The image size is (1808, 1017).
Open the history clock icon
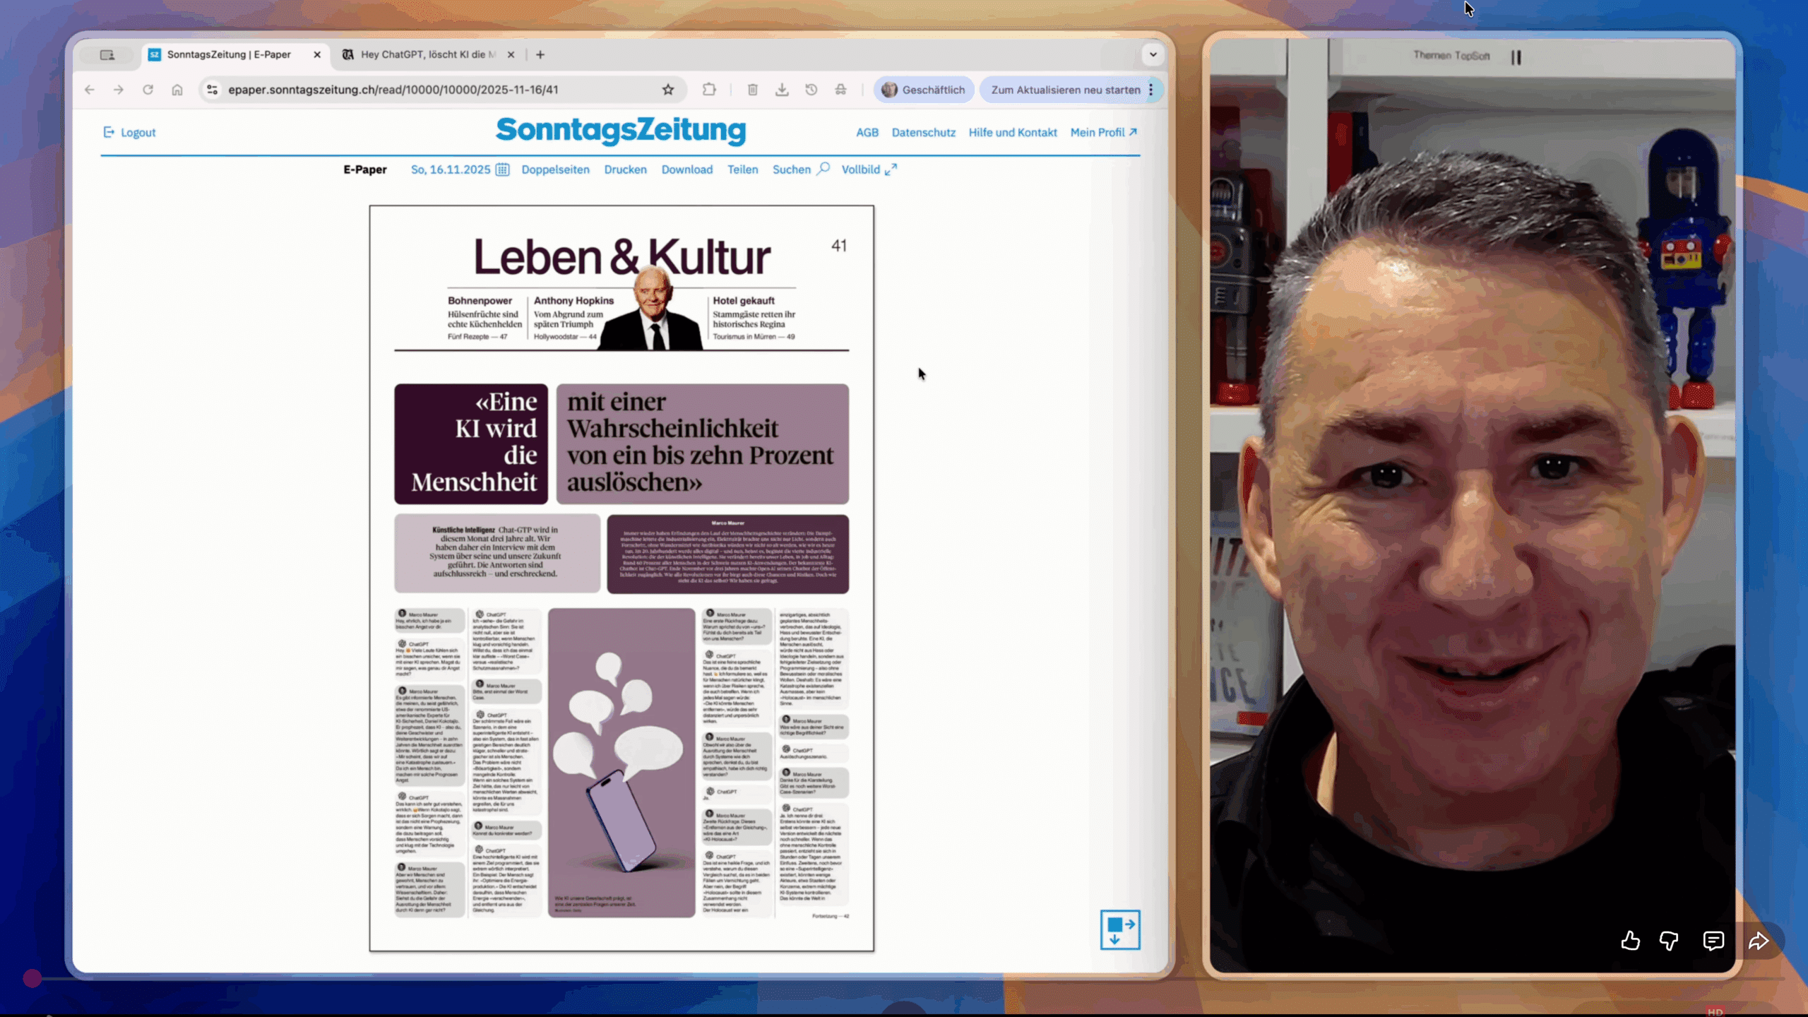coord(811,90)
